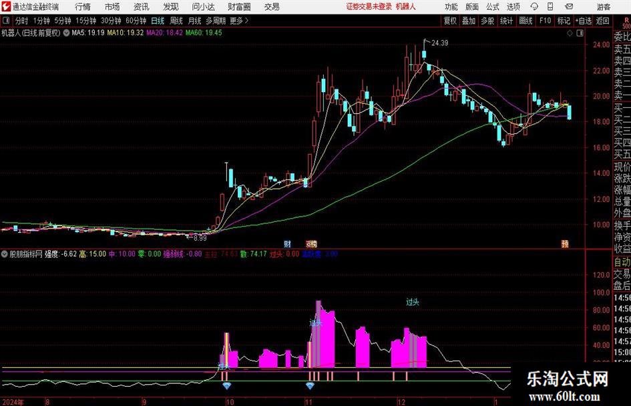Screen dimensions: 631x406
Task: Open the 版面 menu
Action: 471,7
